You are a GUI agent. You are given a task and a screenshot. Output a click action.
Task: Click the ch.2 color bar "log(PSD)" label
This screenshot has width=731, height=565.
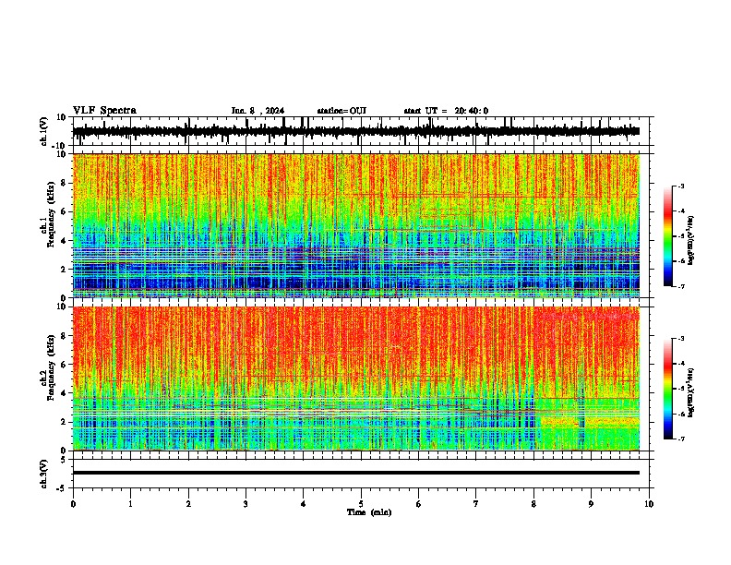click(691, 392)
